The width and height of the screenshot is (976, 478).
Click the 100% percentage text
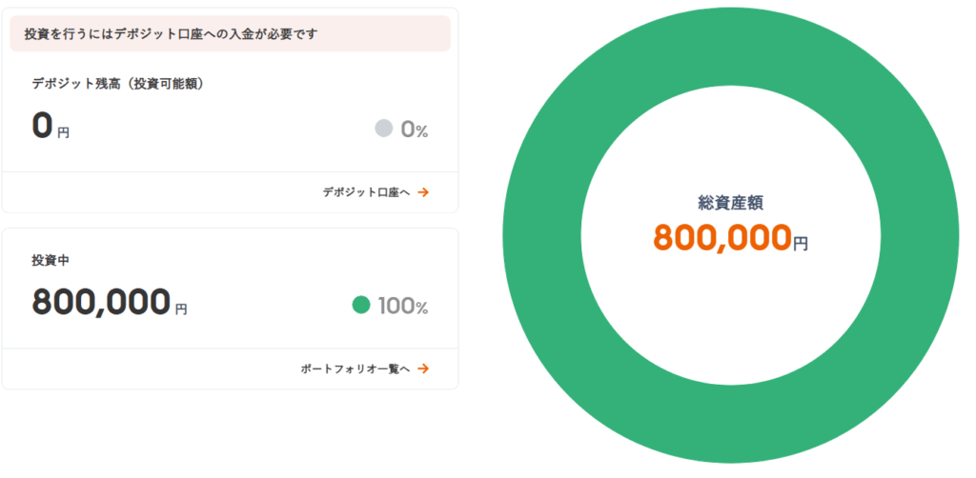click(403, 306)
